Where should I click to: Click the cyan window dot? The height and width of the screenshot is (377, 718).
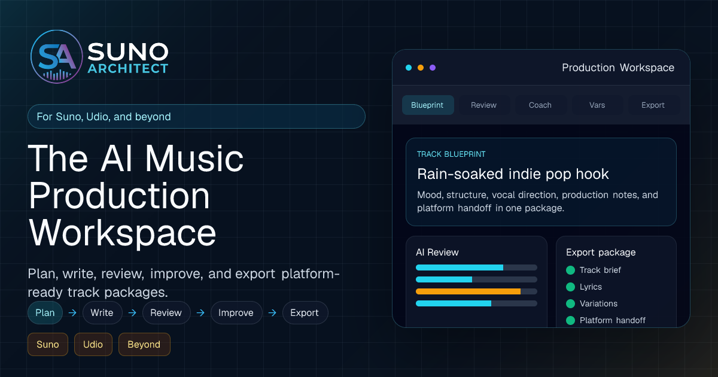pyautogui.click(x=409, y=68)
